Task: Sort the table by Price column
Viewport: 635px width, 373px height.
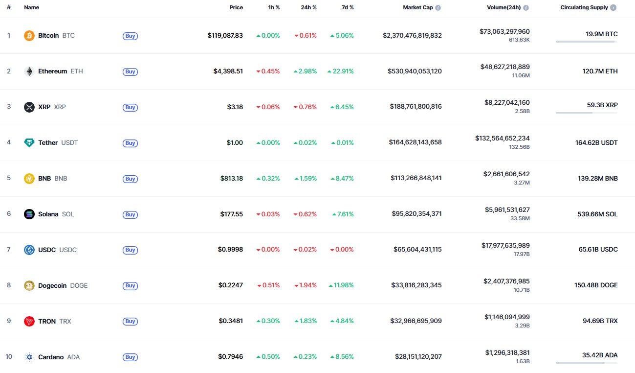Action: tap(236, 8)
